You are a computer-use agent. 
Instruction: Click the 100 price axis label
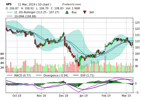tap(137, 54)
